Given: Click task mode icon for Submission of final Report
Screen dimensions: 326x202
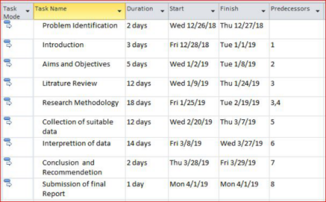Looking at the screenshot, I should tap(8, 183).
